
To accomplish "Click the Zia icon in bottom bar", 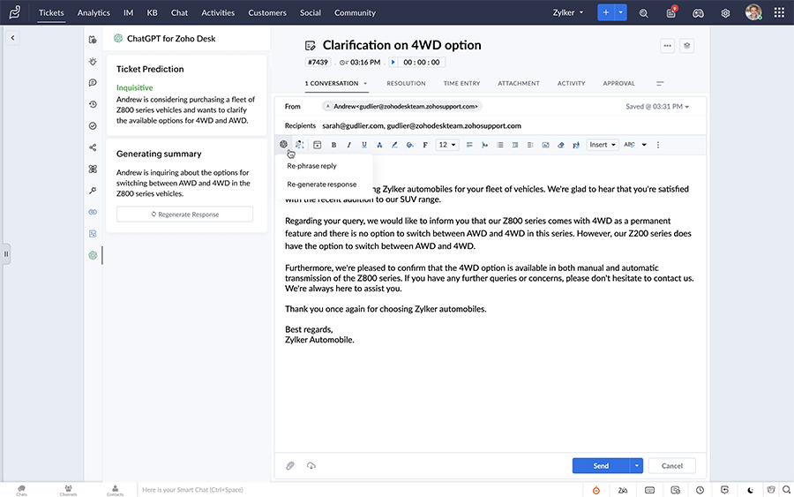I will (x=623, y=490).
